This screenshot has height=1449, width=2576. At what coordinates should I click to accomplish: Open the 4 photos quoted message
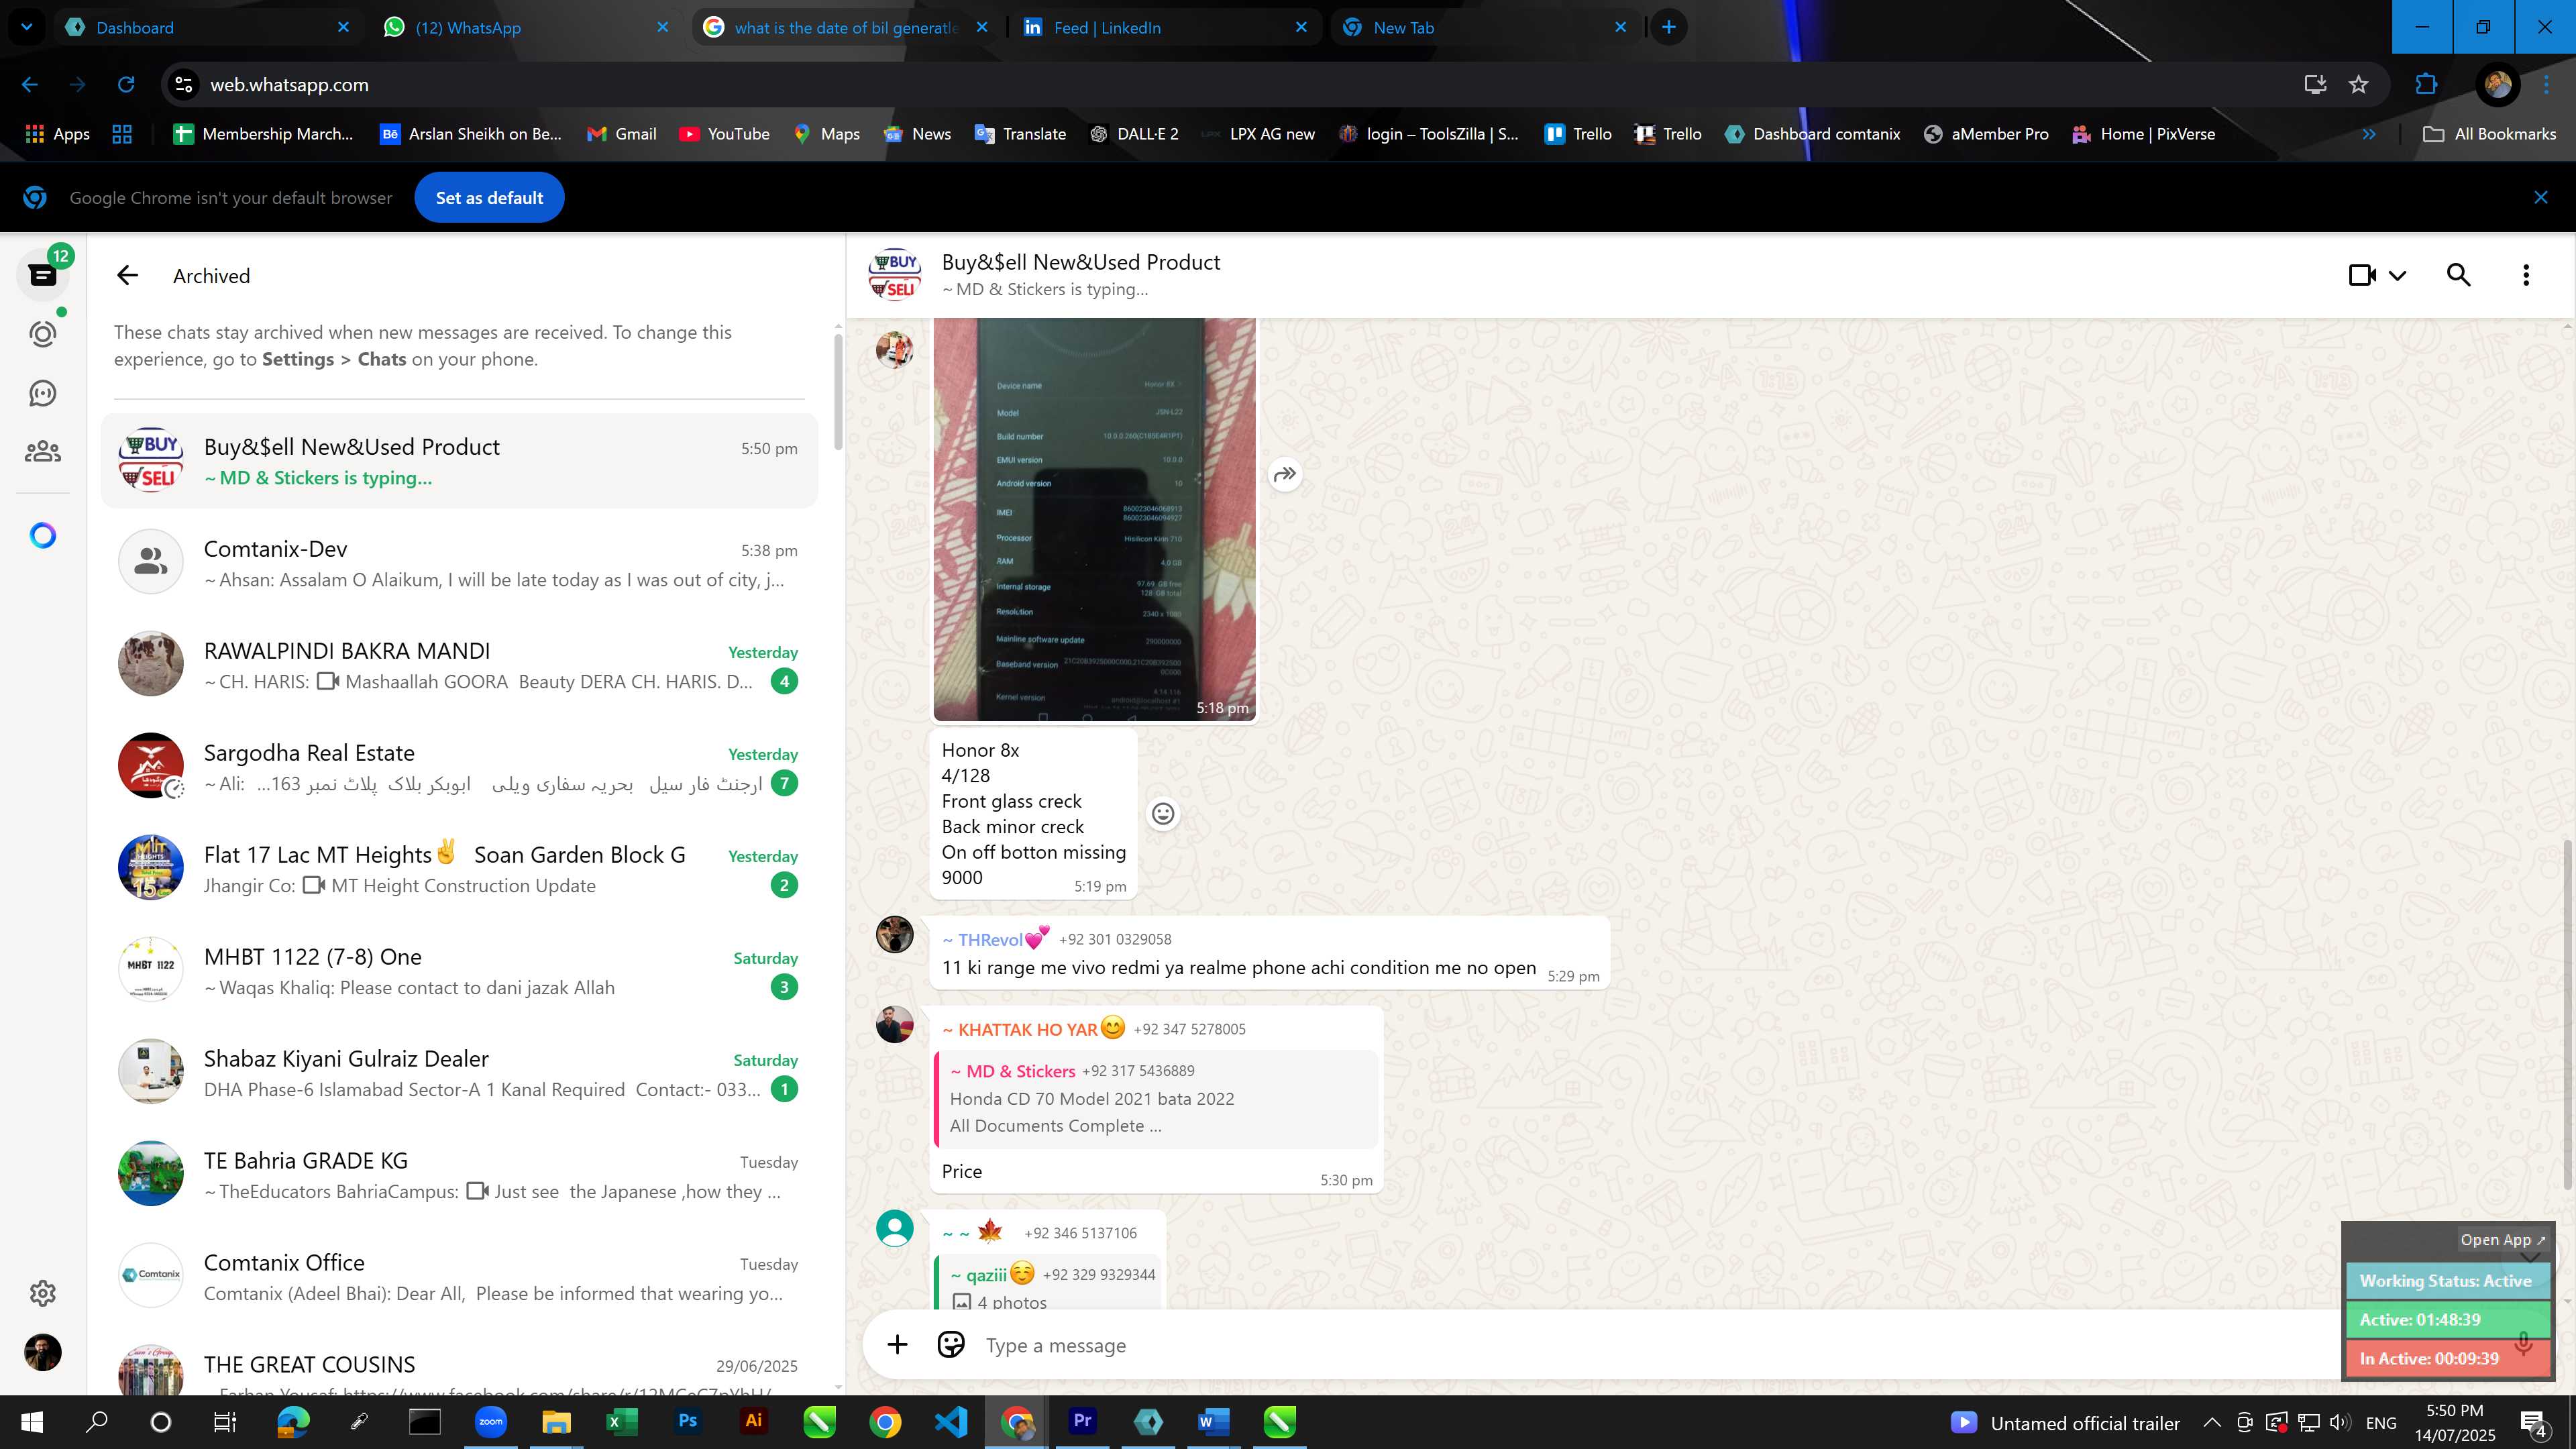coord(1048,1282)
